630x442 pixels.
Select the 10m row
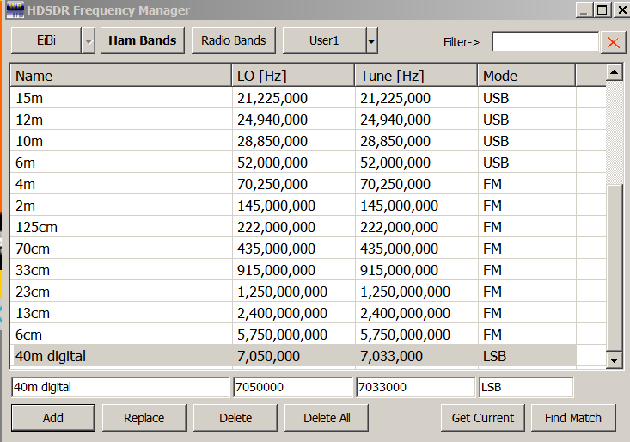[x=309, y=141]
